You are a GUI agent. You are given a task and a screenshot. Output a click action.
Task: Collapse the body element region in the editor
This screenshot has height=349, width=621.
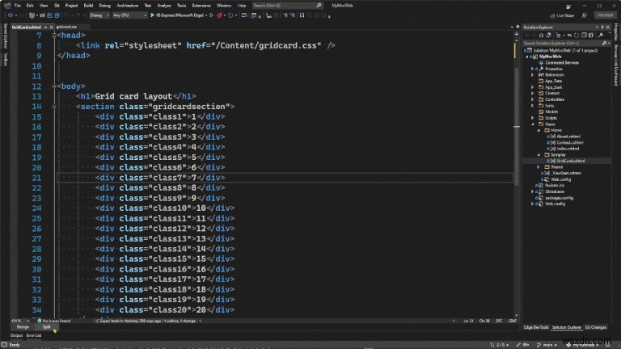(54, 86)
